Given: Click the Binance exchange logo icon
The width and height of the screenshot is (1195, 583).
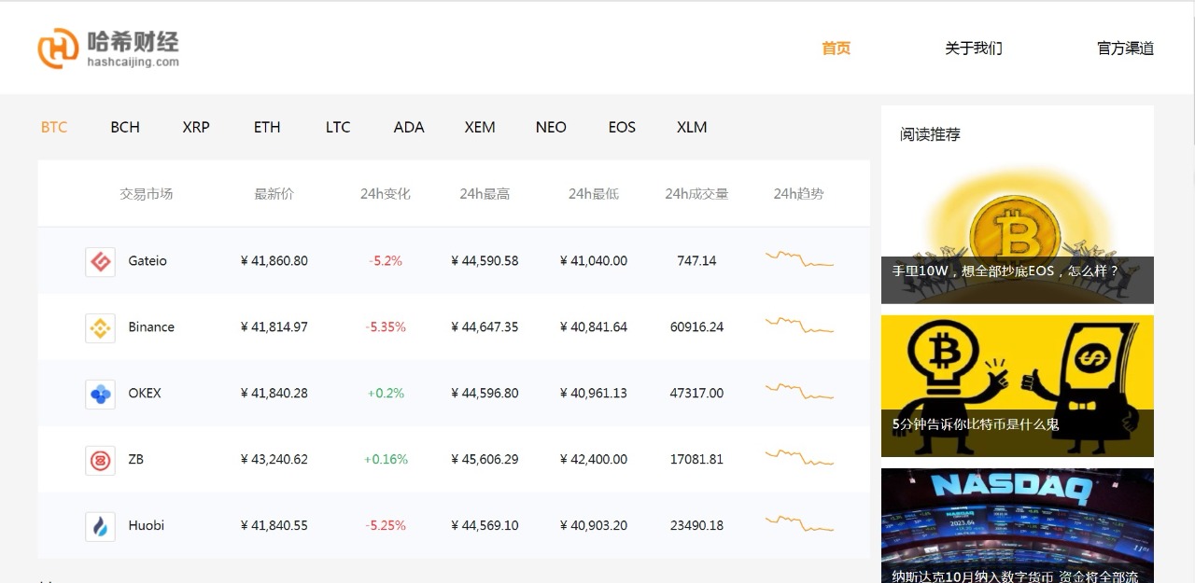Looking at the screenshot, I should pos(100,327).
